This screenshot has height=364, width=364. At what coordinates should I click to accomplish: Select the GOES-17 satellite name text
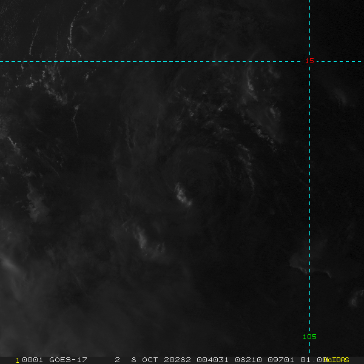click(x=68, y=360)
